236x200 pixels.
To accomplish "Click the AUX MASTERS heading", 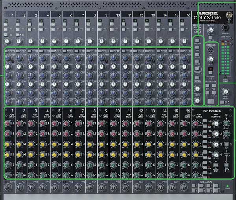I will click(x=212, y=111).
